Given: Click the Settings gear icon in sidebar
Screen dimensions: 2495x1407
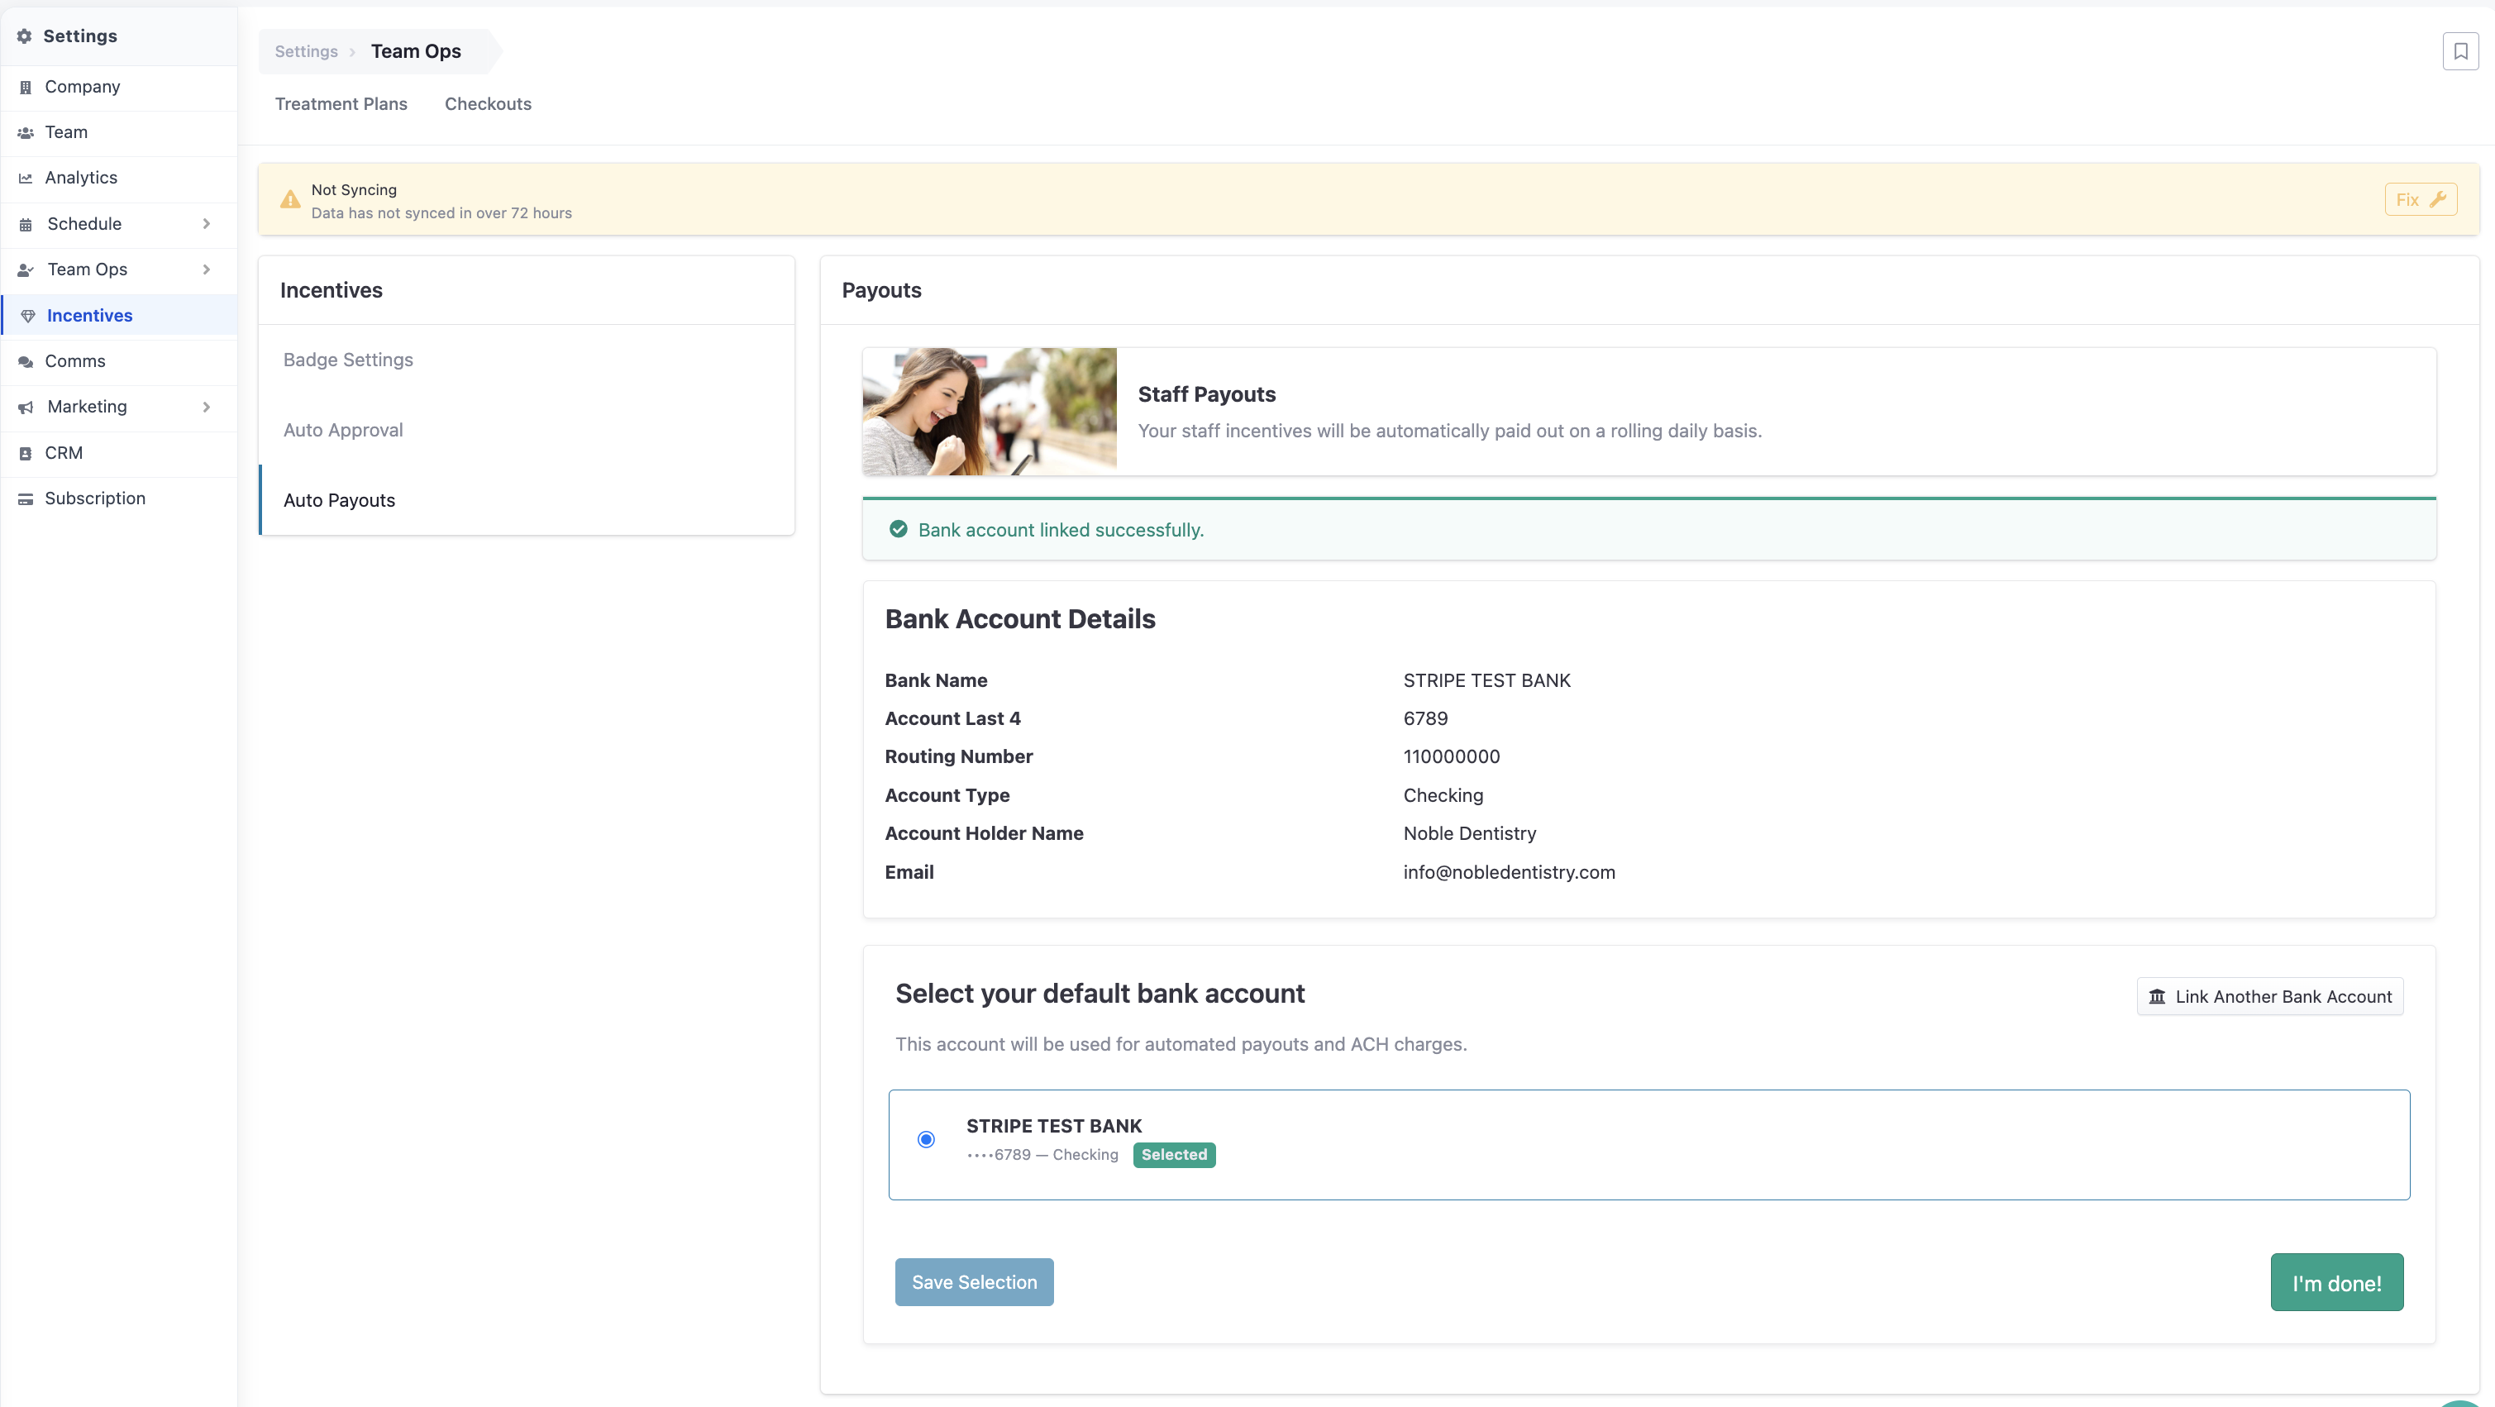Looking at the screenshot, I should pos(24,36).
